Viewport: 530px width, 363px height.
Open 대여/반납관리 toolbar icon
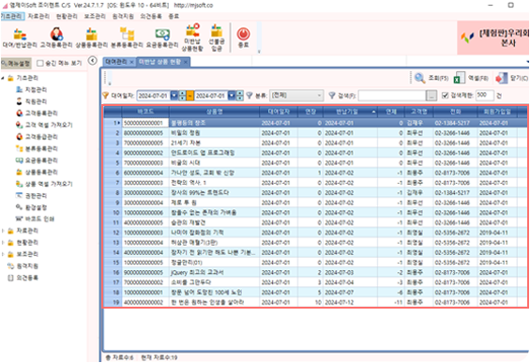20,38
